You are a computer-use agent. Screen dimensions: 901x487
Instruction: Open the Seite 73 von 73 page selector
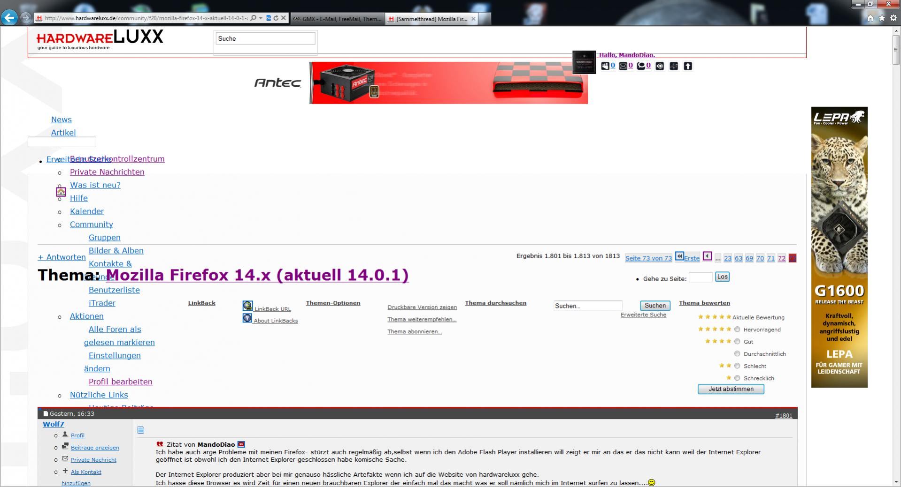pos(648,258)
